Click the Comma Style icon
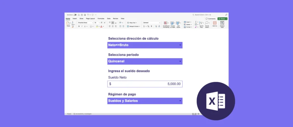The width and height of the screenshot is (293, 127). [x=151, y=26]
